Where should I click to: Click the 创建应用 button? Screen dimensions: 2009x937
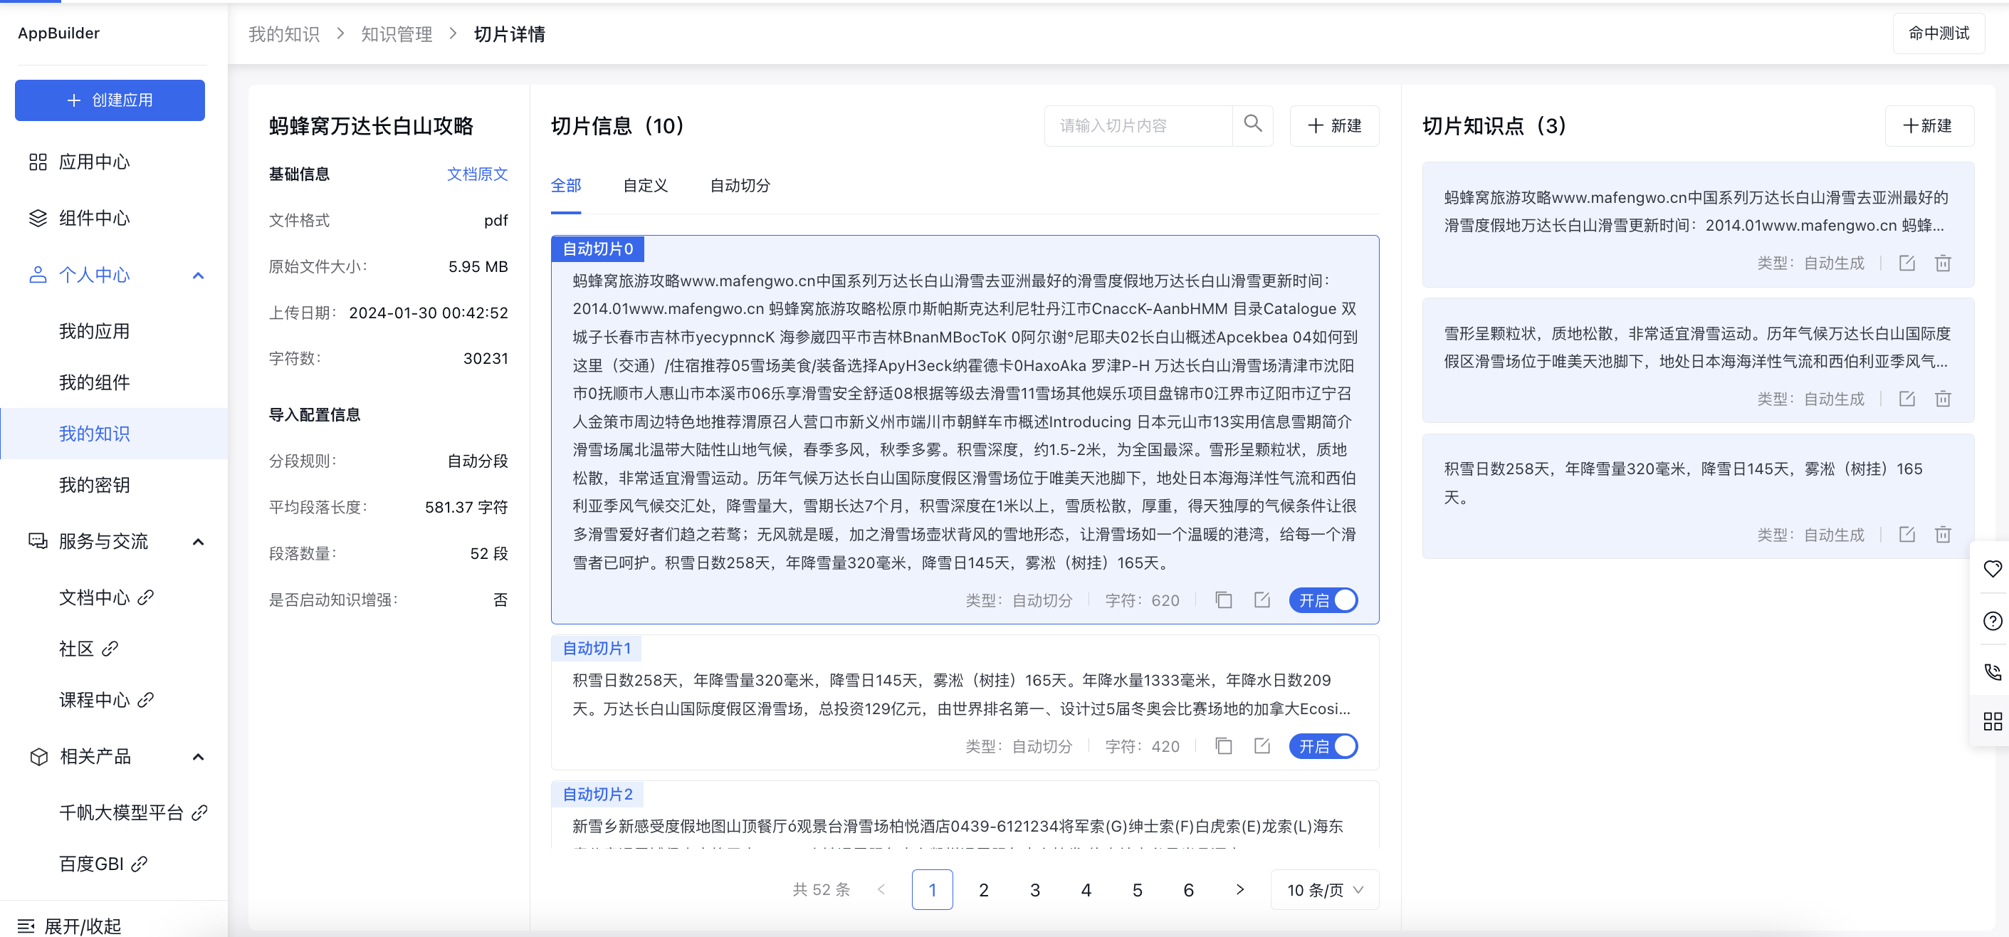(x=110, y=100)
